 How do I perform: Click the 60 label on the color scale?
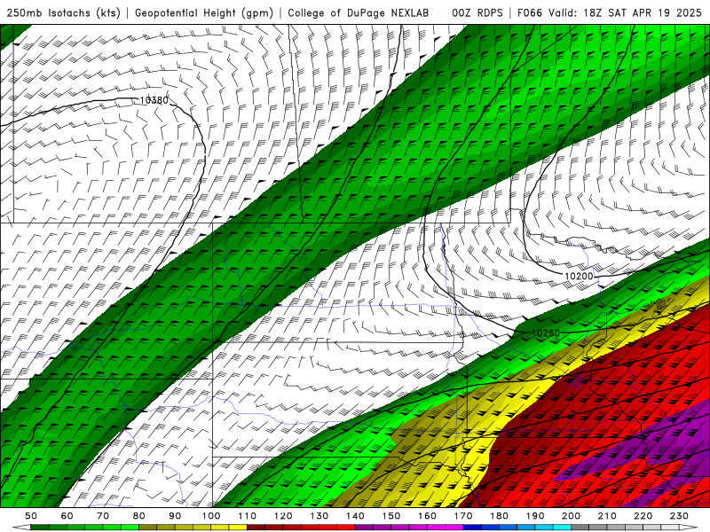click(x=67, y=516)
